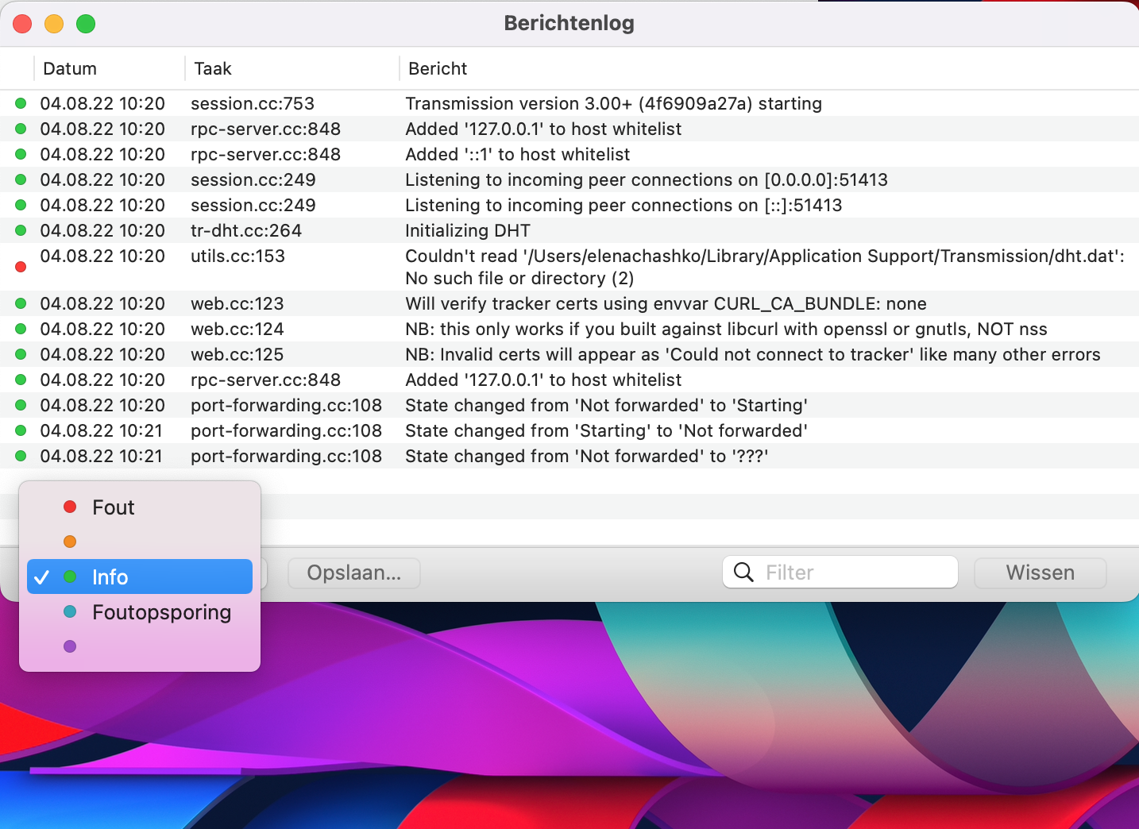The width and height of the screenshot is (1139, 829).
Task: Click the Datum column header
Action: pos(70,68)
